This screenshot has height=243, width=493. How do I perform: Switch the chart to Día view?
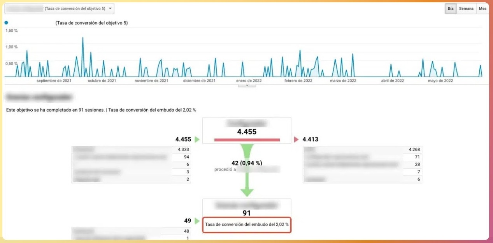tap(450, 9)
